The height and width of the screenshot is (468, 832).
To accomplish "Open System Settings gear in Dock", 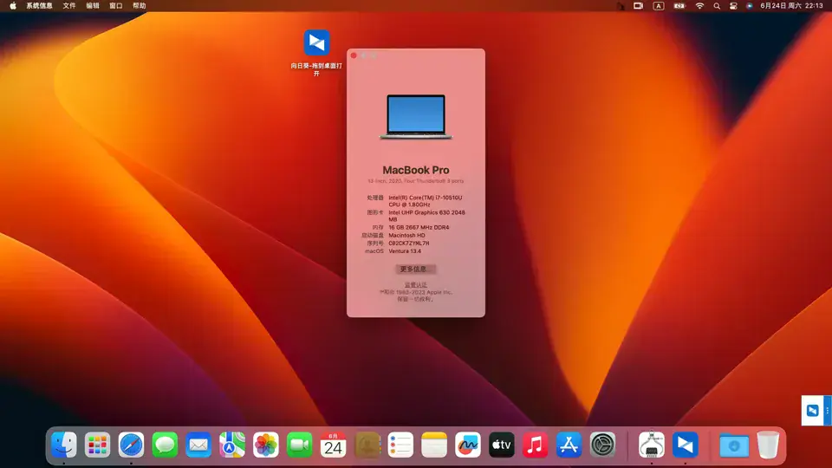I will (x=603, y=445).
